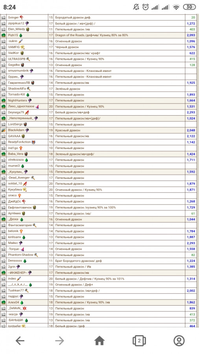This screenshot has width=199, height=354.
Task: Click the hammer icon after -Dead_Avenger-
Action: [x=33, y=178]
